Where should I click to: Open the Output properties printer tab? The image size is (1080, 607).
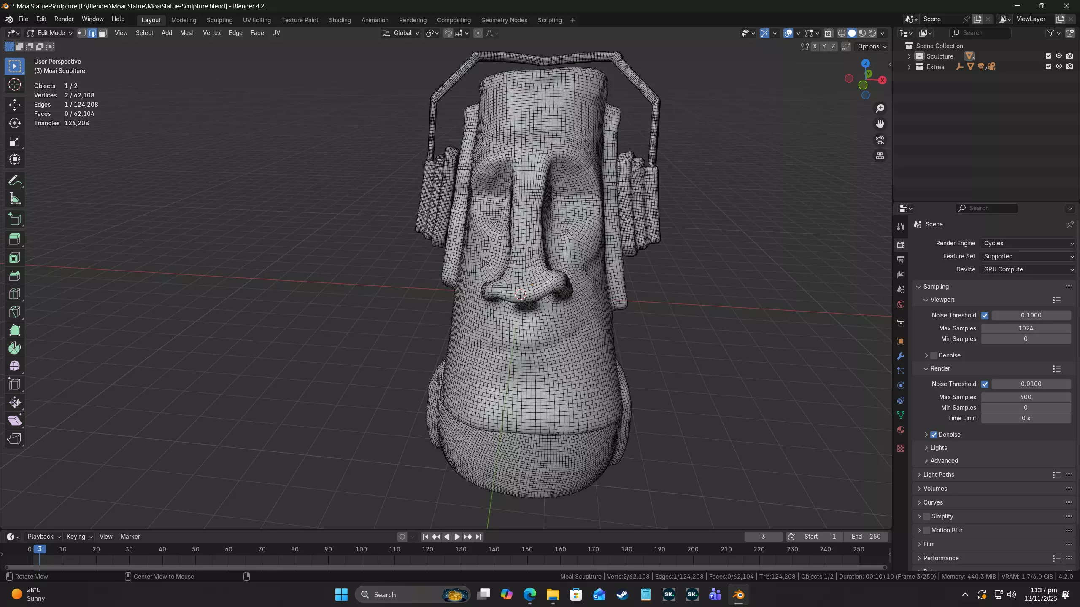click(901, 260)
